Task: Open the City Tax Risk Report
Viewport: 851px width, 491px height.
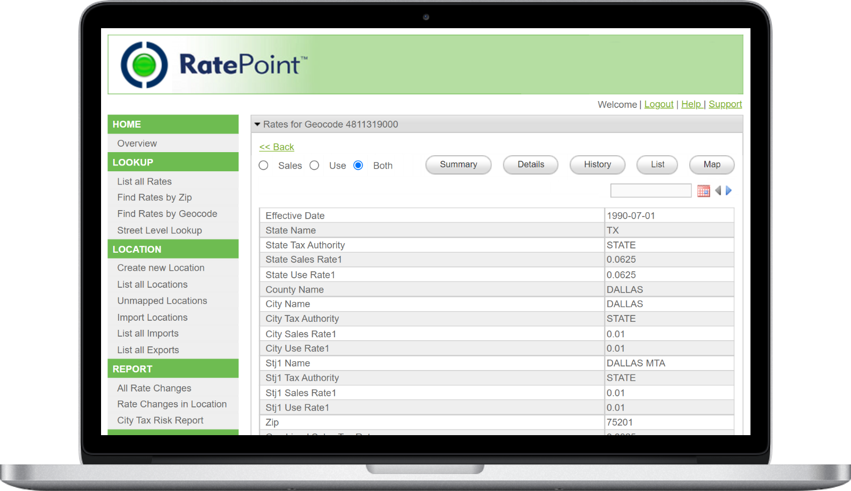Action: [x=160, y=420]
